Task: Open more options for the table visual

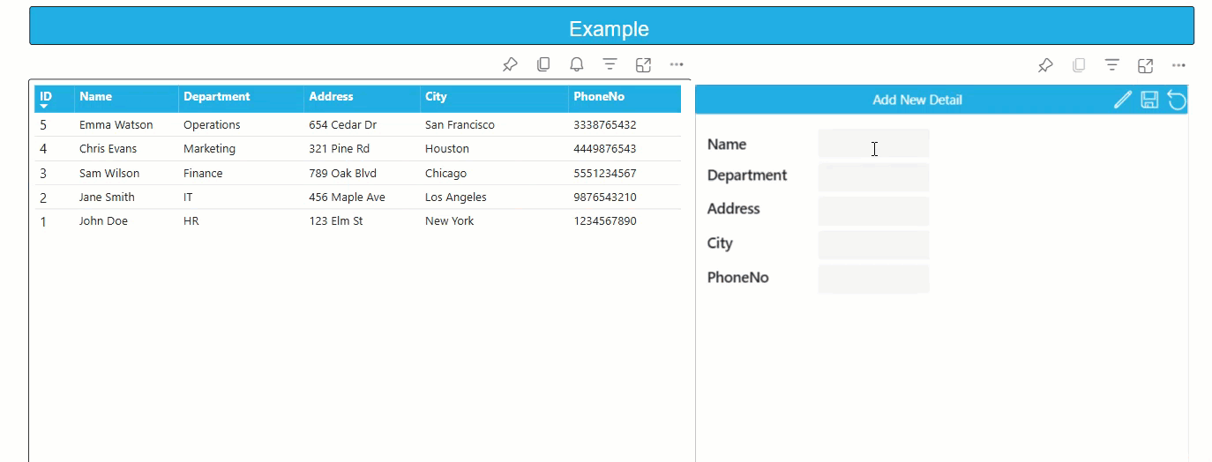Action: [677, 64]
